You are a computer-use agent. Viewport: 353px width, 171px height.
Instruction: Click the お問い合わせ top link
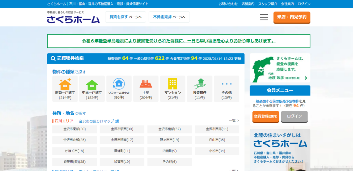click(228, 4)
